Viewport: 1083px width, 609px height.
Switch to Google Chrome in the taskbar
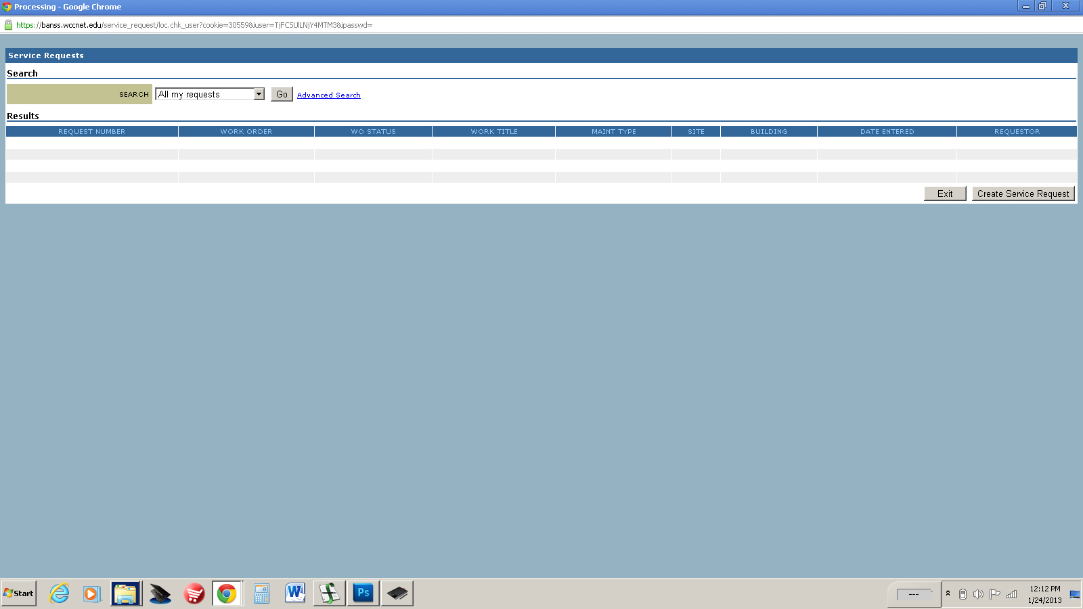(x=227, y=593)
